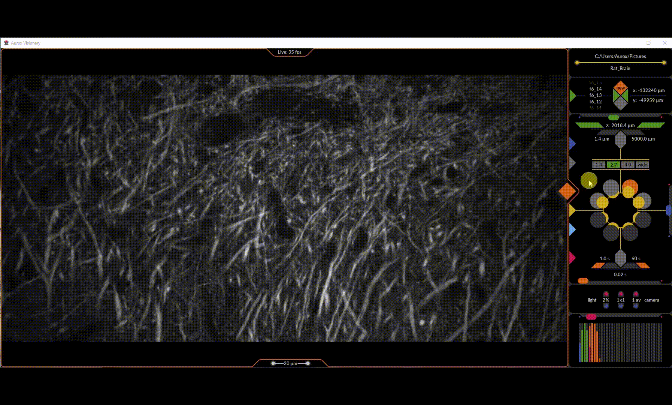Click the magenta diamond icon lower left of the panel

[572, 257]
